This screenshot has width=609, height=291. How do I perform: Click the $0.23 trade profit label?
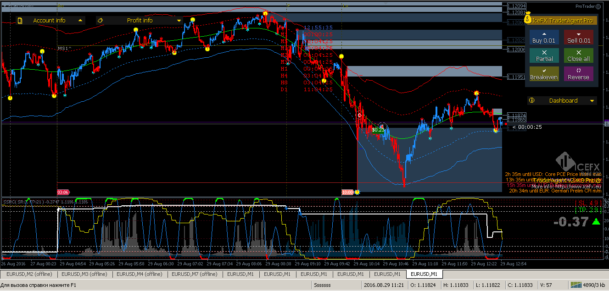pos(378,130)
